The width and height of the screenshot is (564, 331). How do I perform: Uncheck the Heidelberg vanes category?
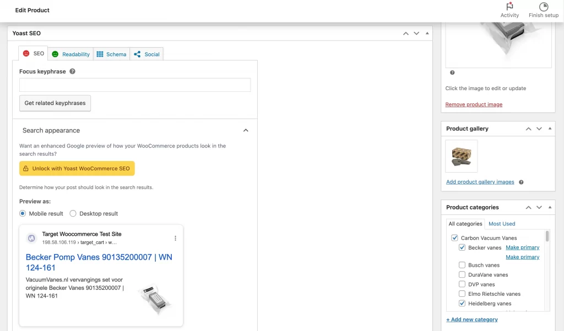coord(462,304)
